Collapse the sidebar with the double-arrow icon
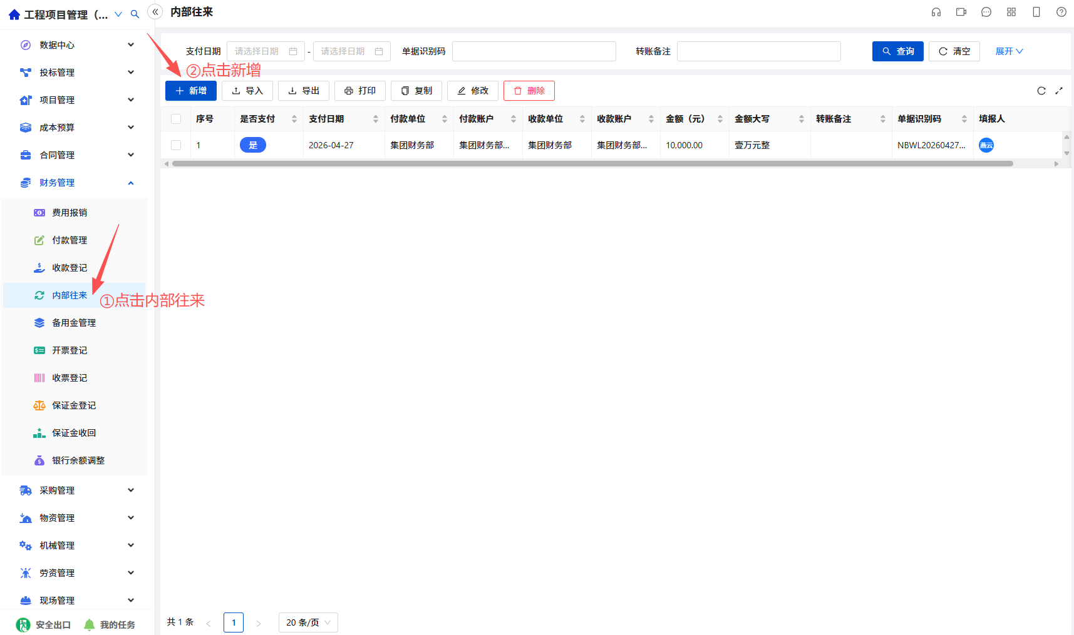Screen dimensions: 1074x635 pos(155,12)
